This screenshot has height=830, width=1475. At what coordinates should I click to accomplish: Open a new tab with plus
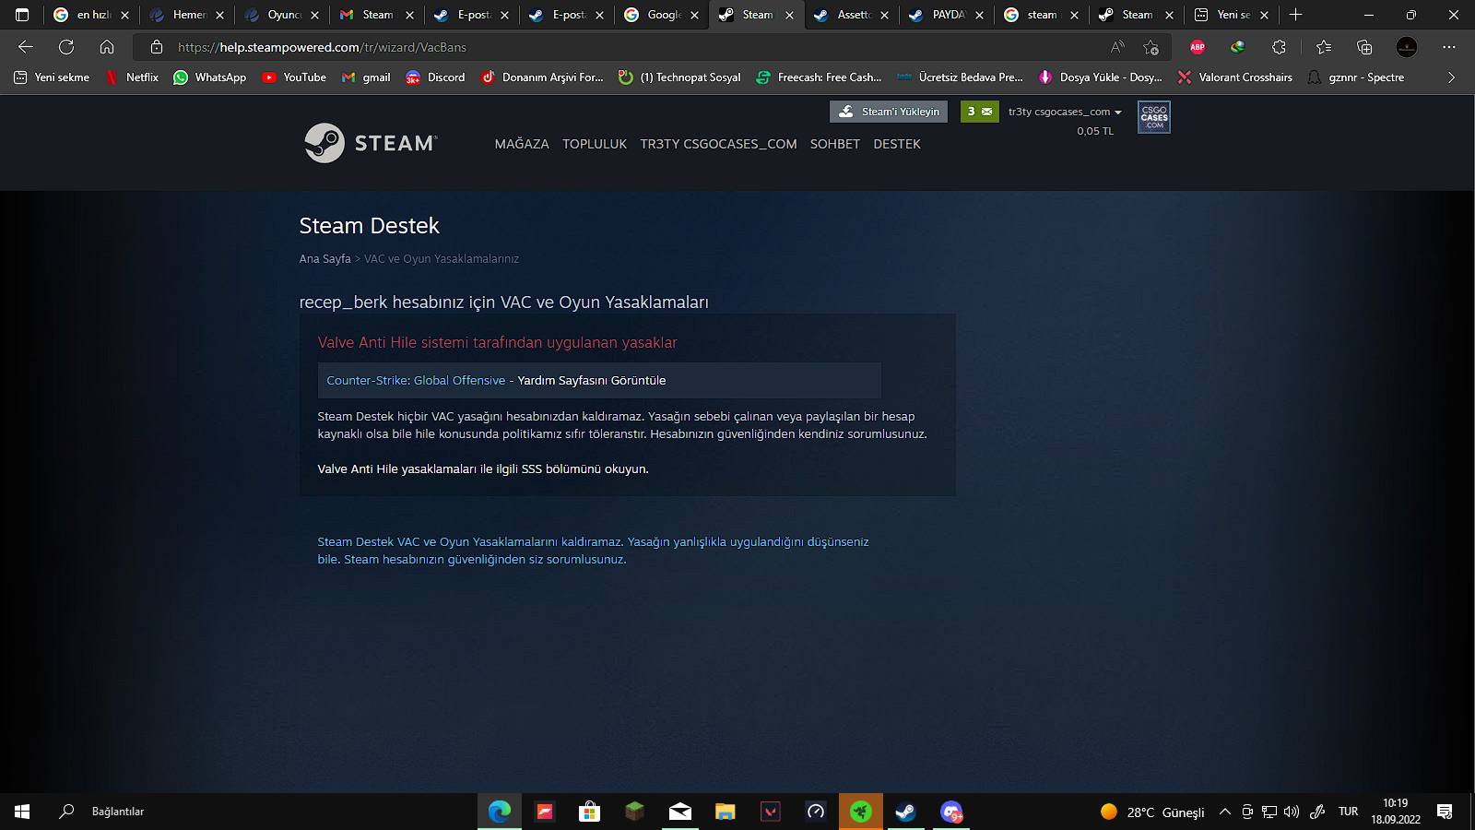pos(1295,15)
